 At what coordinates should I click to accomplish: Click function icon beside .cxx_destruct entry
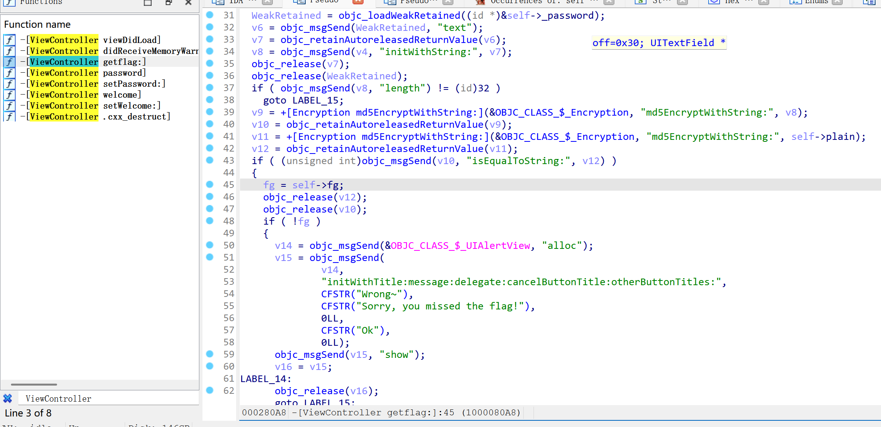(x=9, y=116)
